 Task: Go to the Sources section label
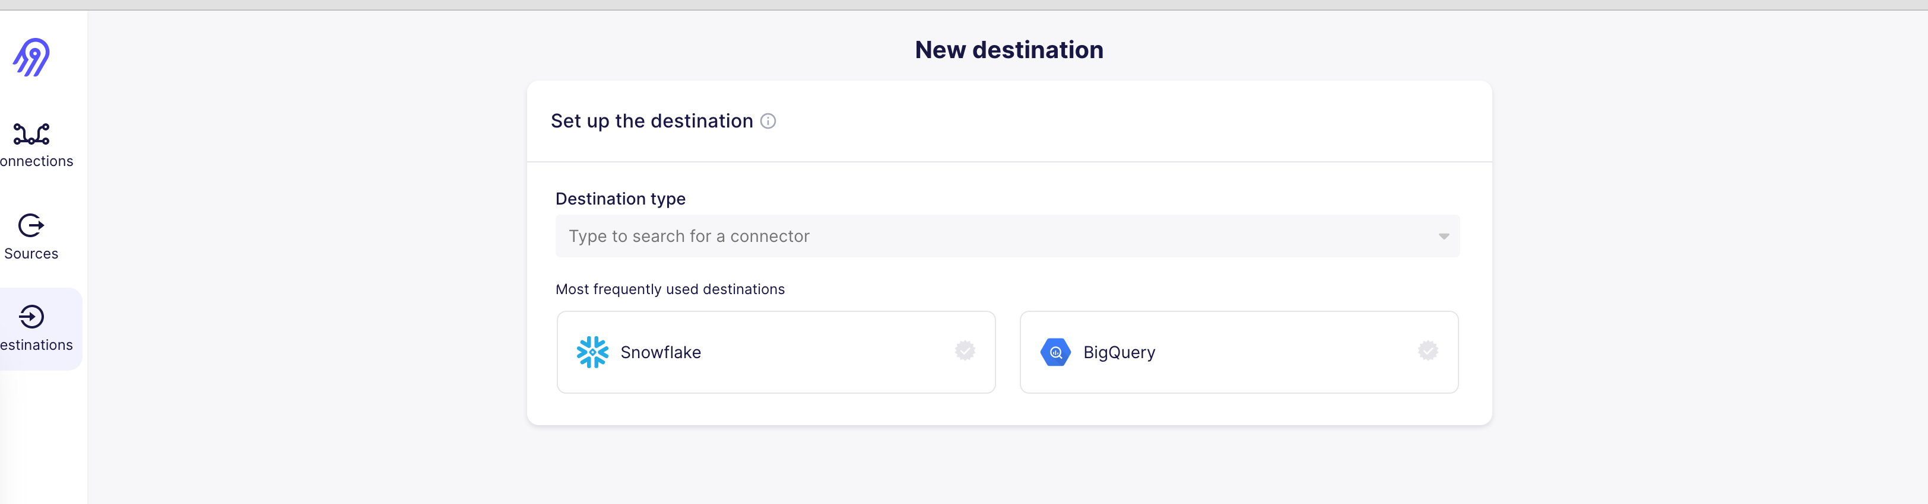click(x=31, y=254)
